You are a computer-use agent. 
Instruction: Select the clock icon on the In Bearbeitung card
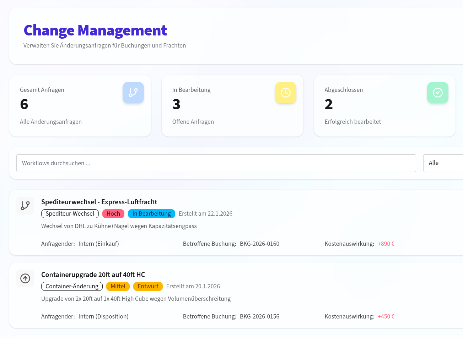click(x=285, y=93)
